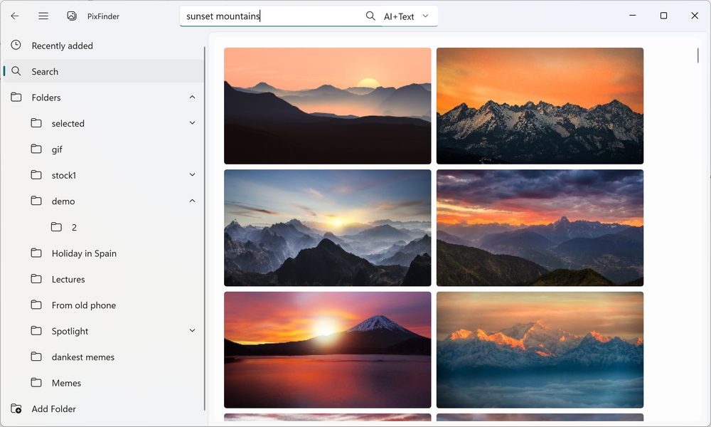Open the AI+Text search mode dropdown

click(x=406, y=16)
